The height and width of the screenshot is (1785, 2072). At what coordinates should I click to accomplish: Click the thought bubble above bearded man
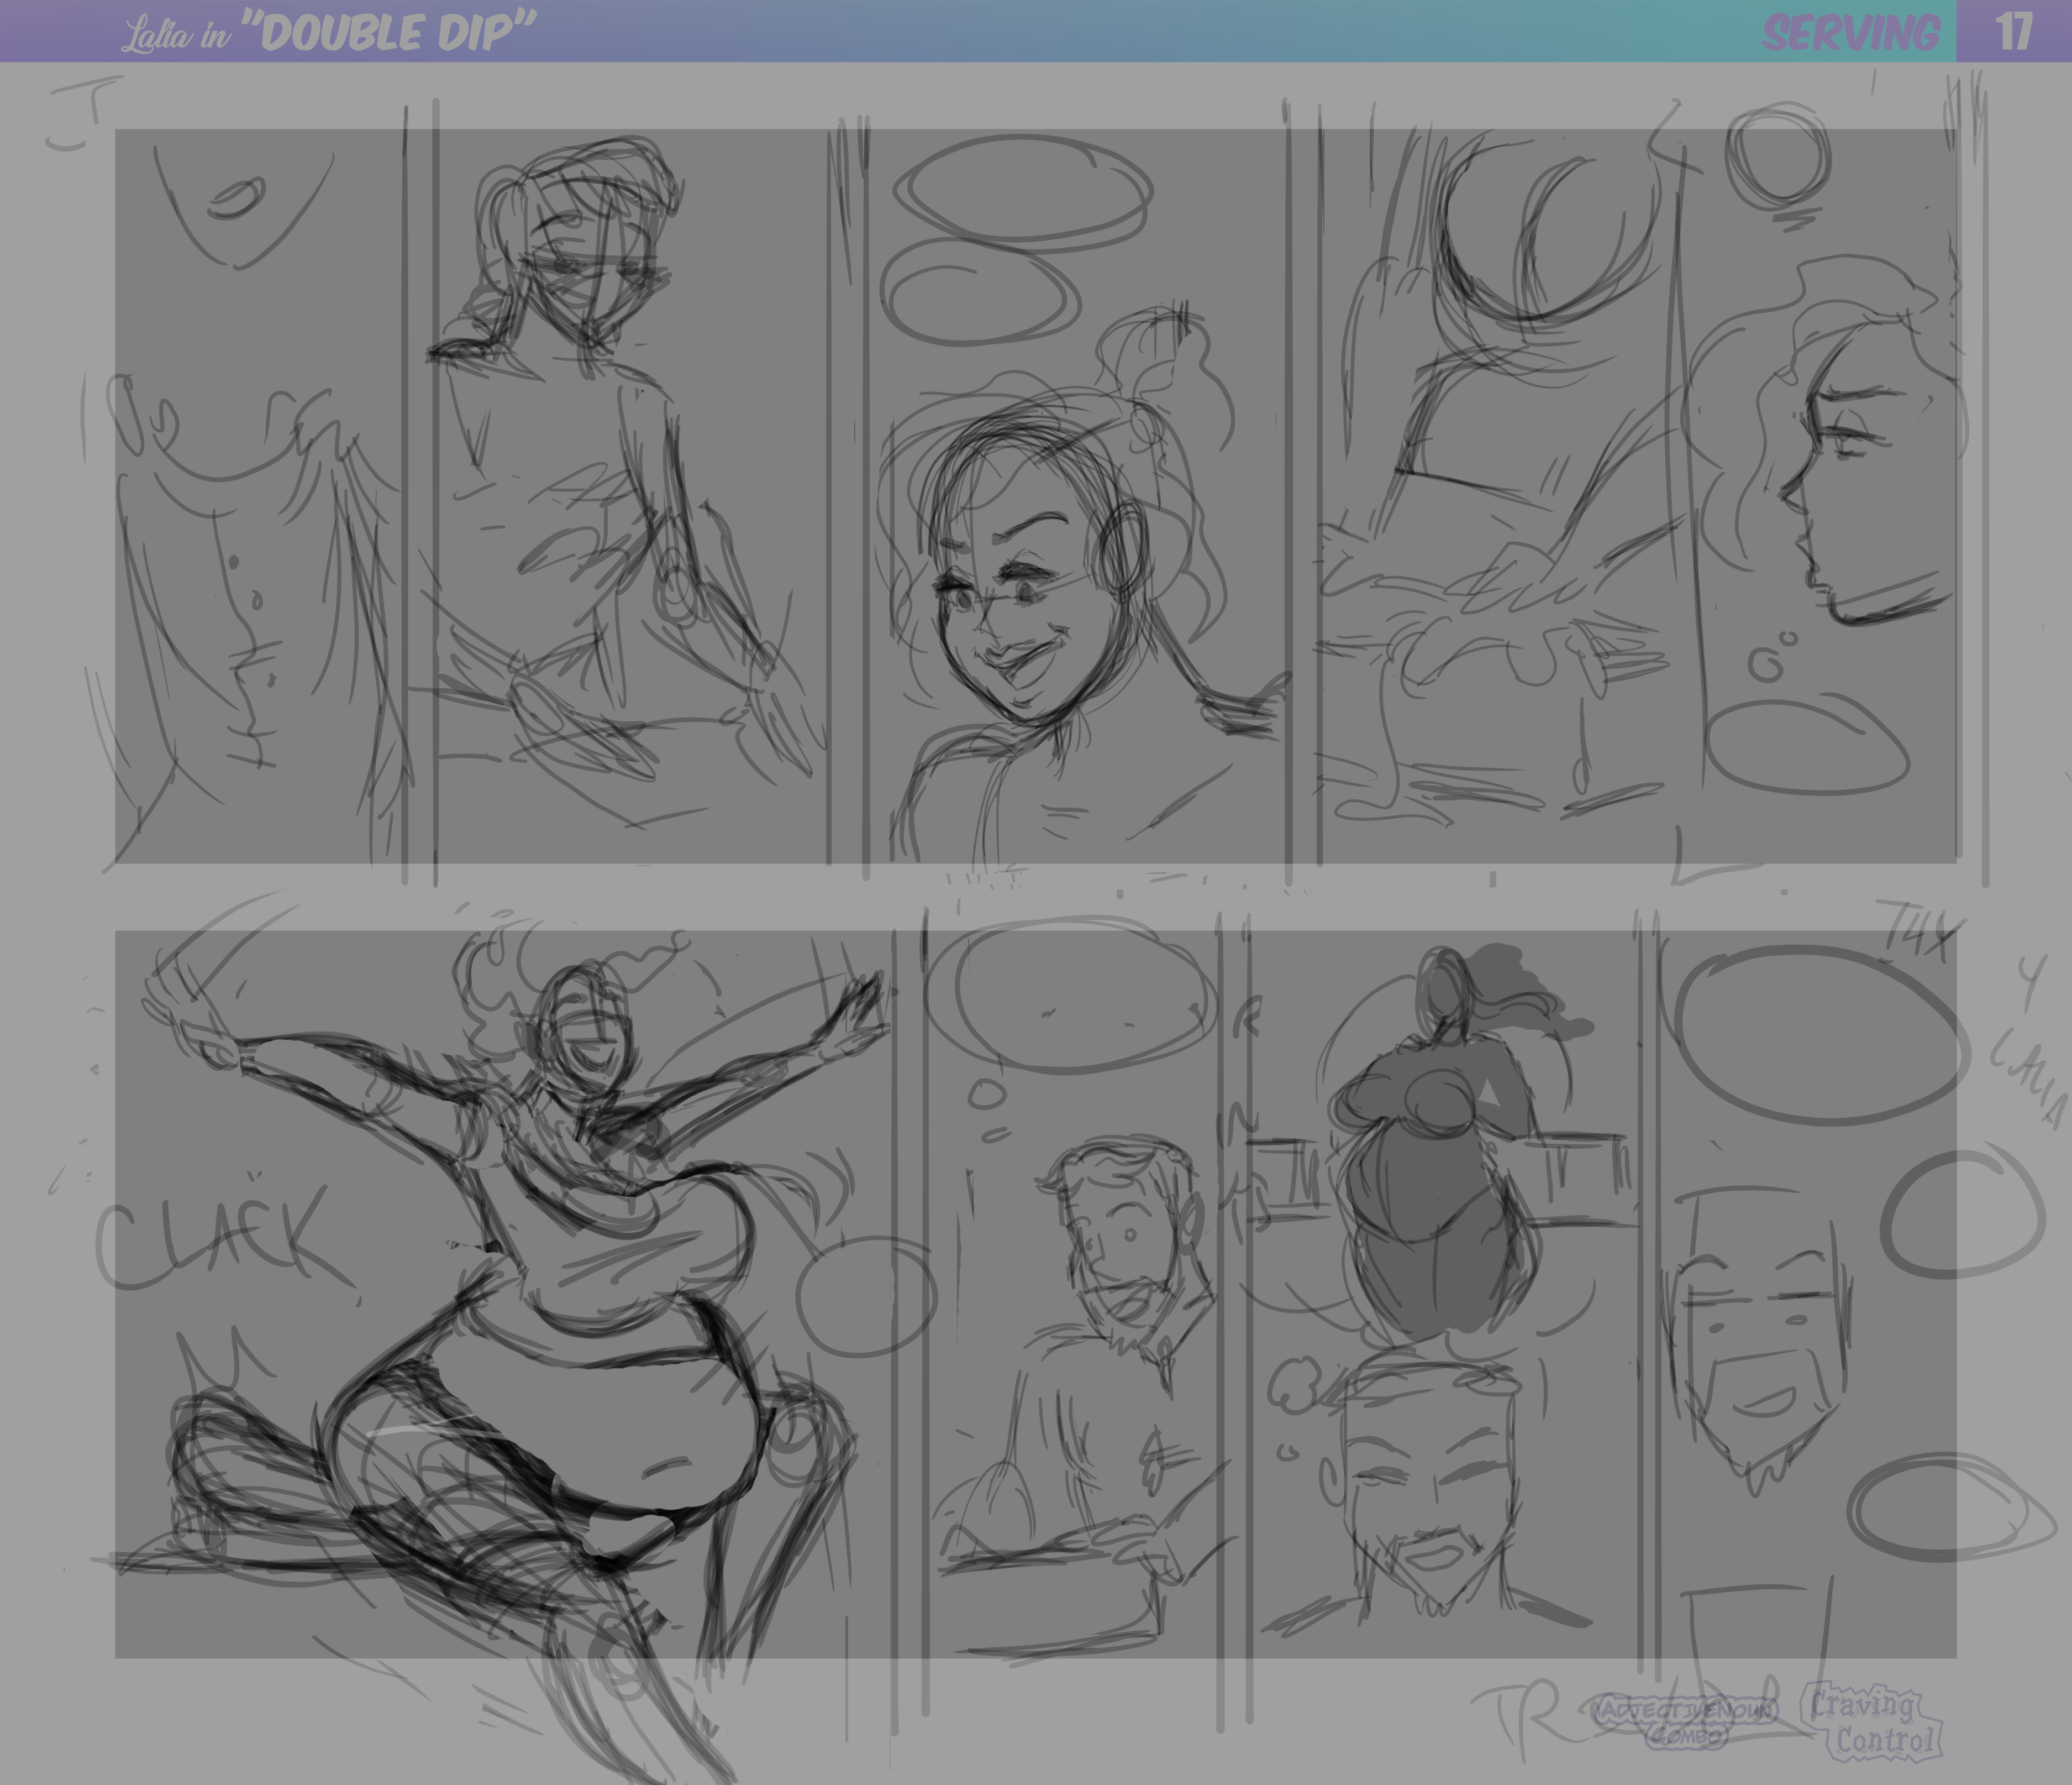(x=1070, y=996)
